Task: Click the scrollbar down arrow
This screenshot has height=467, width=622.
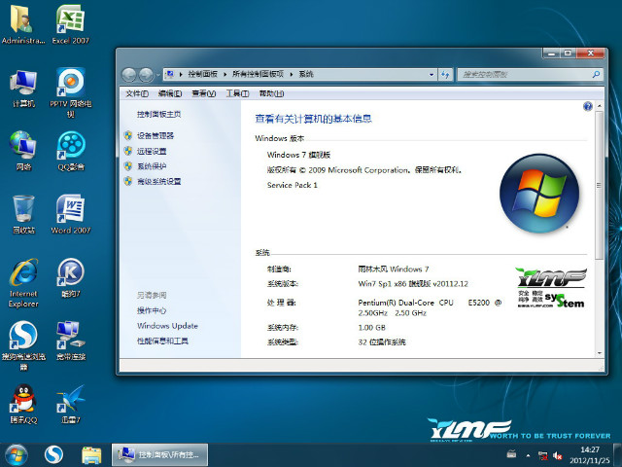Action: click(x=599, y=353)
